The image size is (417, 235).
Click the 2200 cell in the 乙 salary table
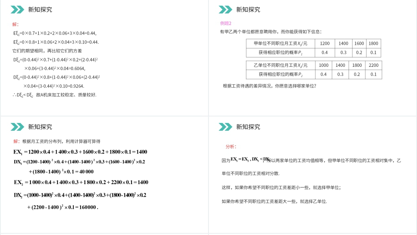coord(374,66)
